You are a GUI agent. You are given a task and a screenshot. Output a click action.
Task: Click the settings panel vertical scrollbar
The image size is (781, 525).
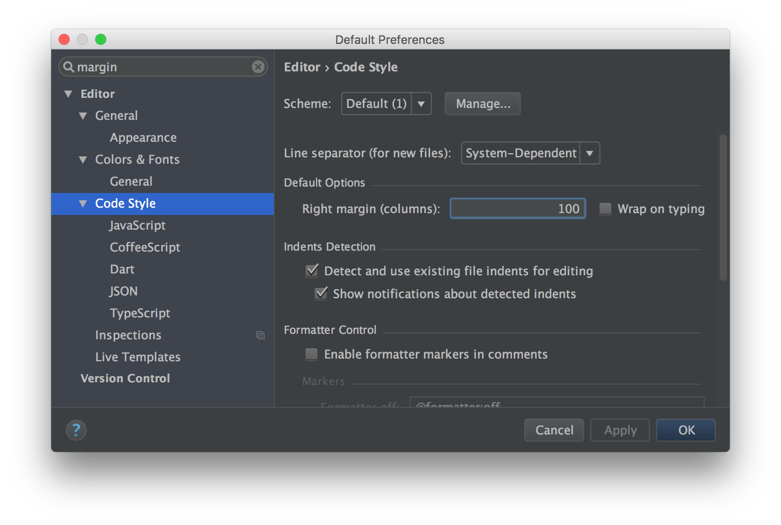tap(723, 207)
